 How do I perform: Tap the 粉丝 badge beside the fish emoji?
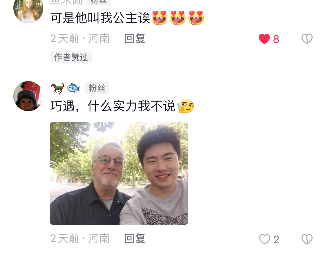pos(97,88)
